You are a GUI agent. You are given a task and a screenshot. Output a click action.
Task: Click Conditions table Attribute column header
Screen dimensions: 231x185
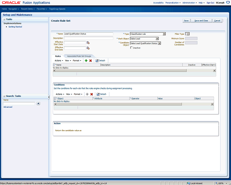(x=111, y=98)
